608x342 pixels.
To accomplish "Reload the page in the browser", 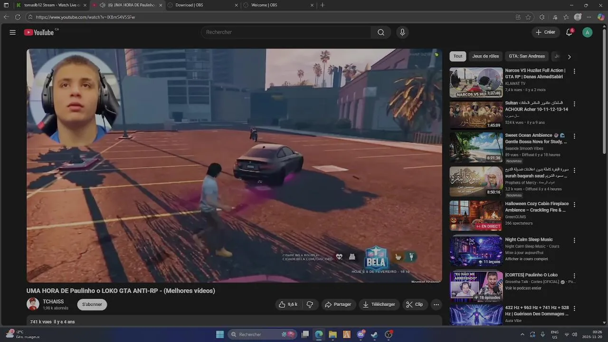I will 18,17.
